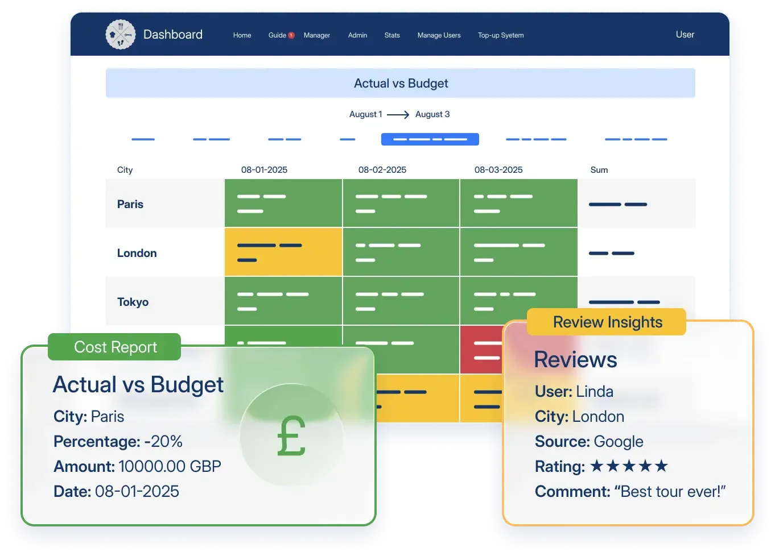Open the Home menu item

pyautogui.click(x=242, y=35)
